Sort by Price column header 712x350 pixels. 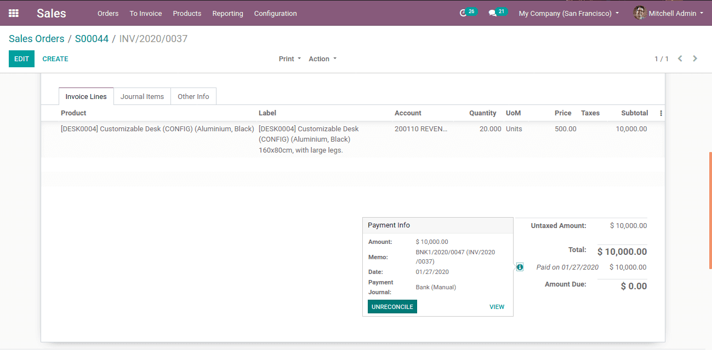(x=563, y=113)
